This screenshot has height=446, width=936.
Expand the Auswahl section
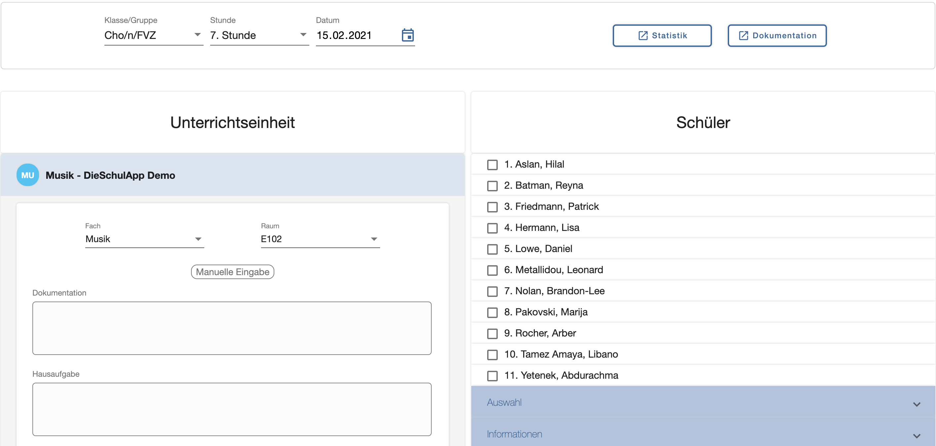(703, 402)
